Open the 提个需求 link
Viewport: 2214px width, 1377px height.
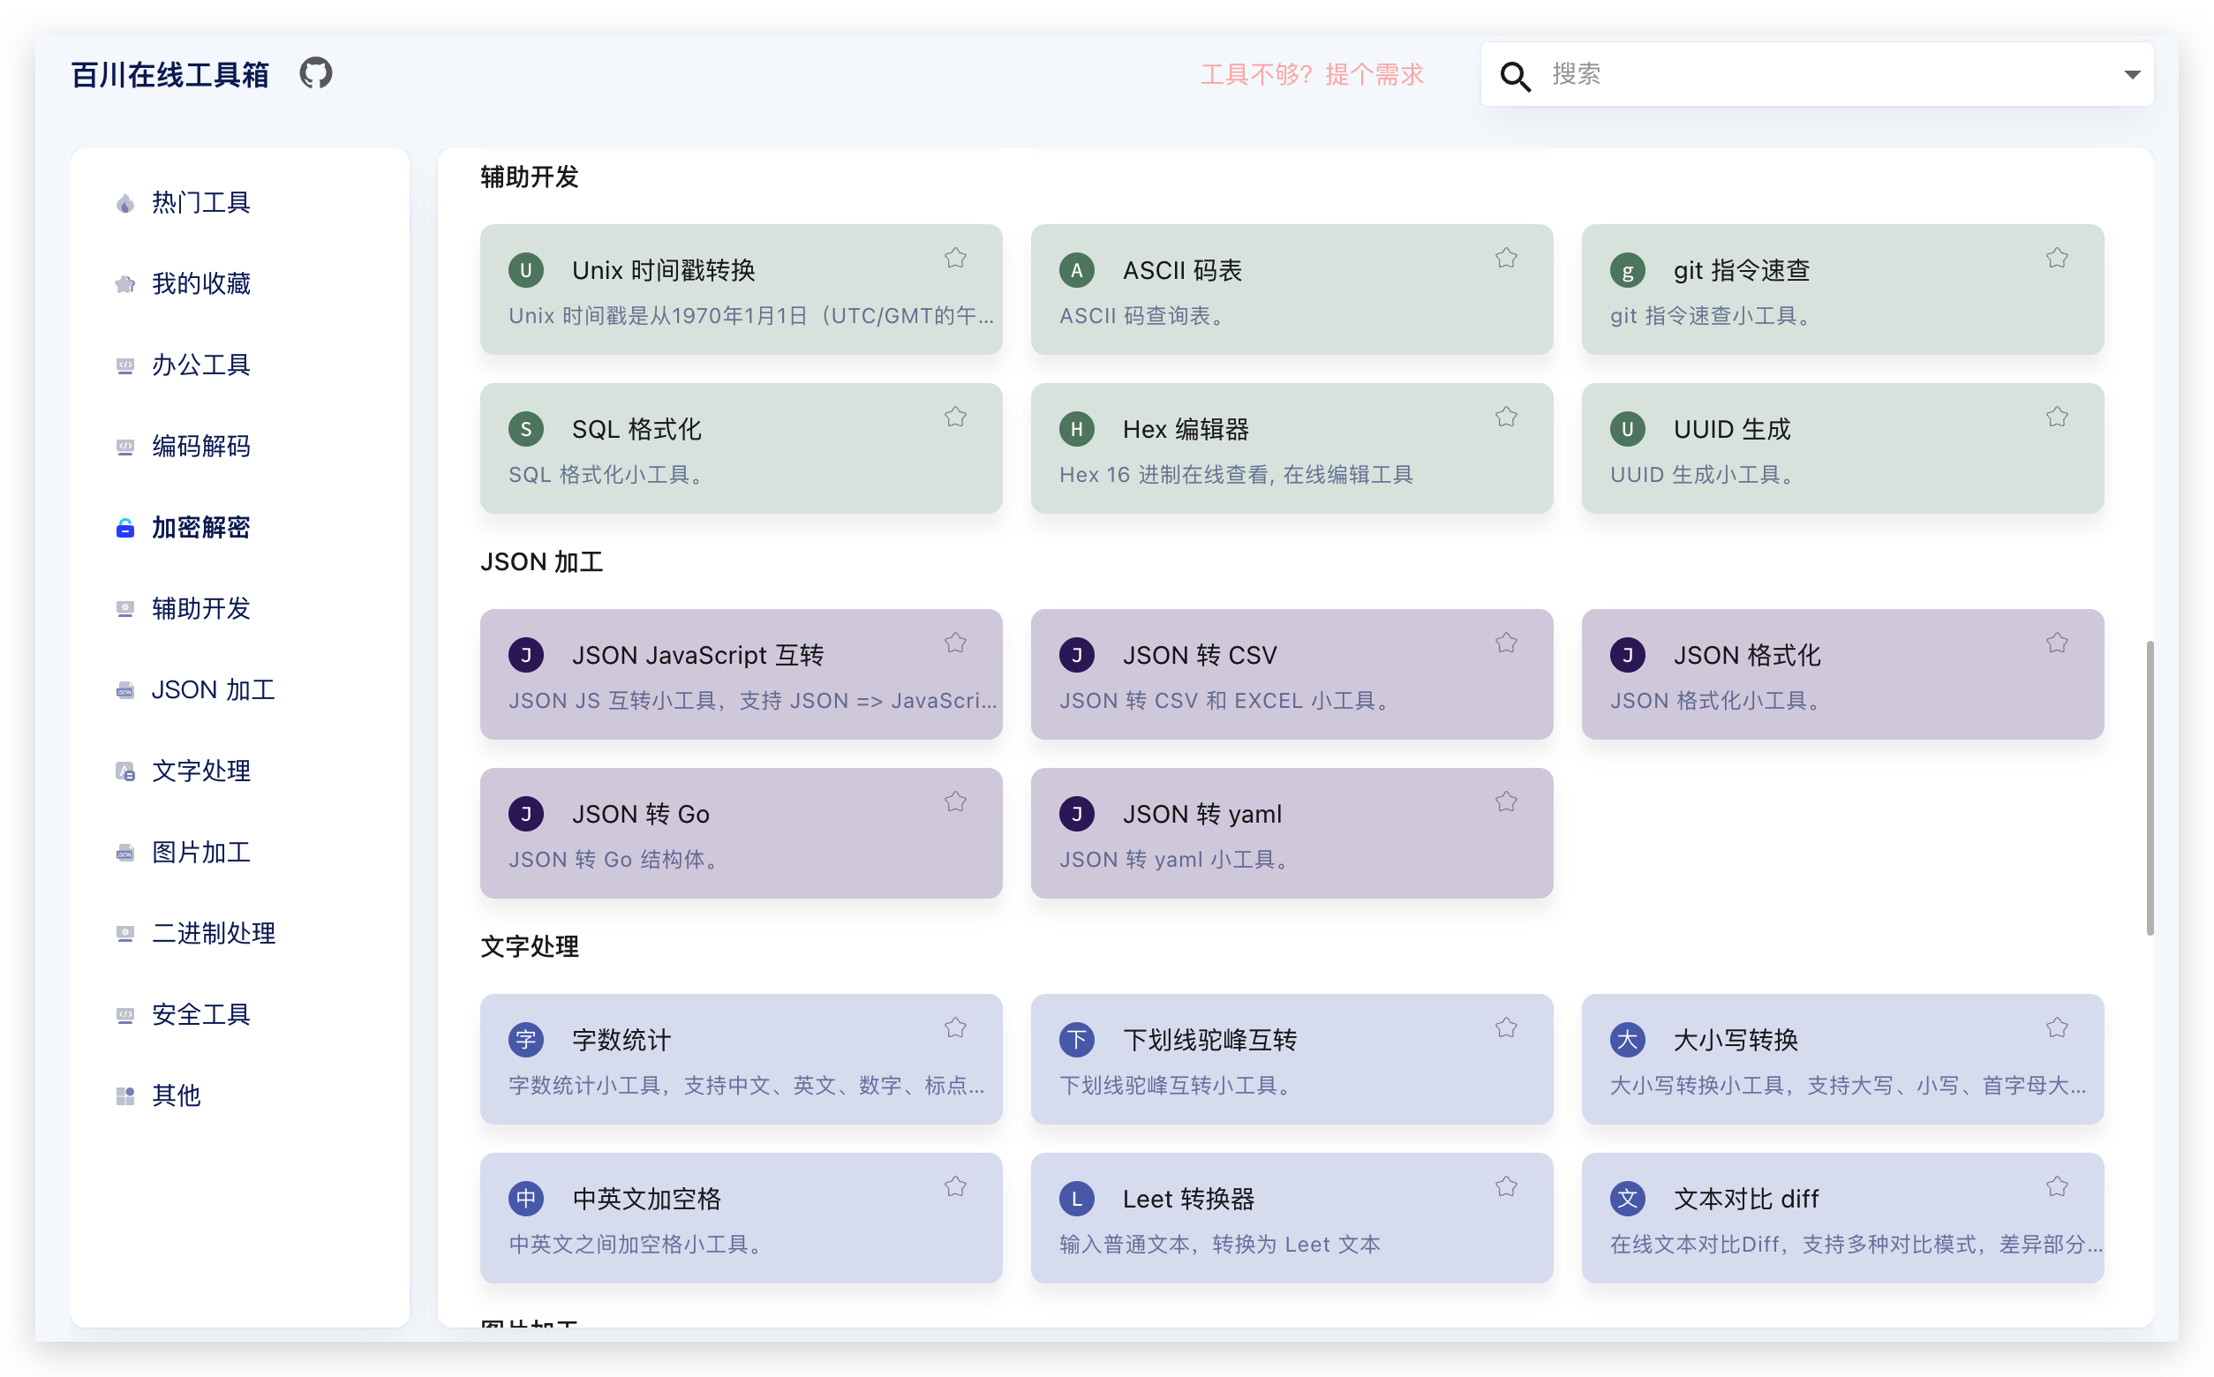point(1375,75)
